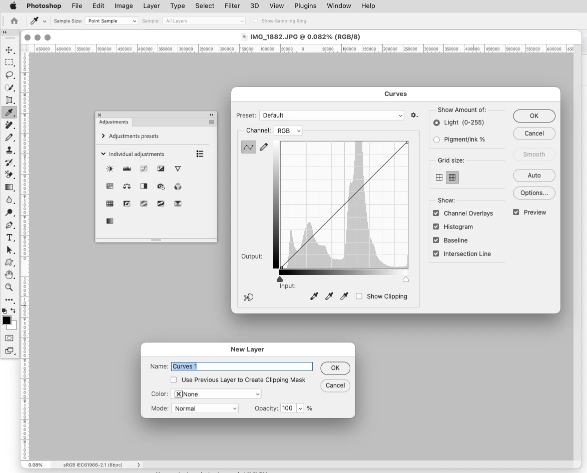Add Color Balance adjustment (scales icon)

tap(127, 186)
